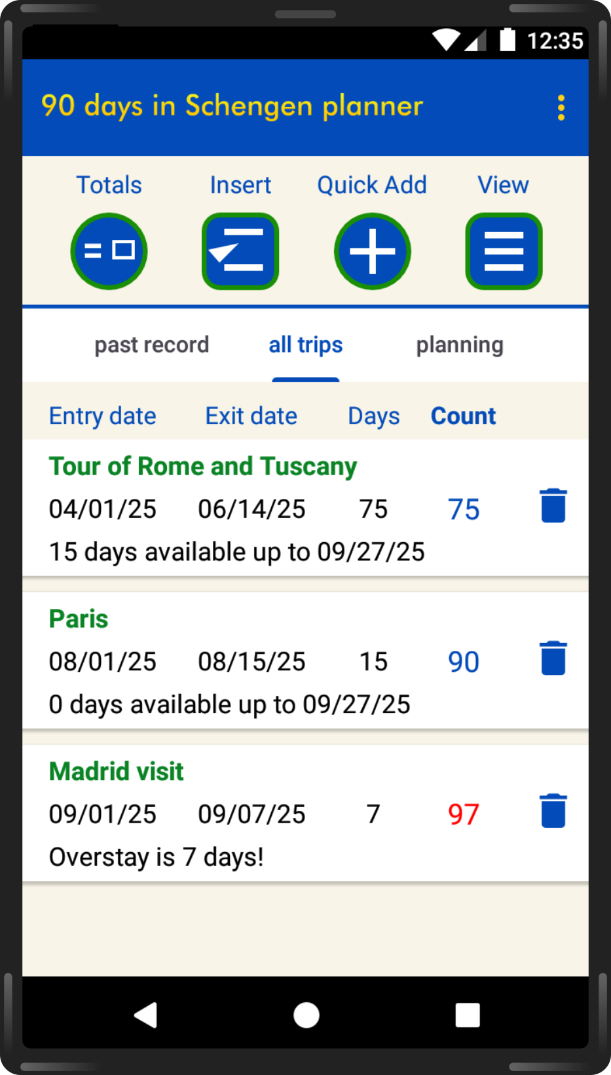611x1075 pixels.
Task: Click the Exit date column header
Action: (x=251, y=416)
